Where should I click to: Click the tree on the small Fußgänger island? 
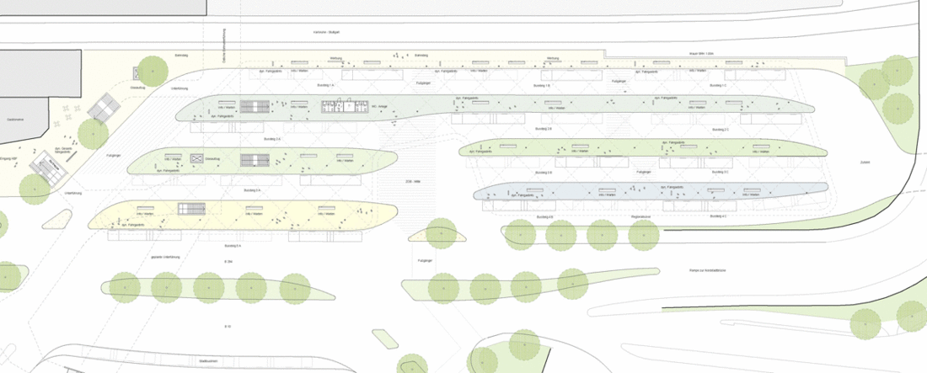click(x=439, y=232)
